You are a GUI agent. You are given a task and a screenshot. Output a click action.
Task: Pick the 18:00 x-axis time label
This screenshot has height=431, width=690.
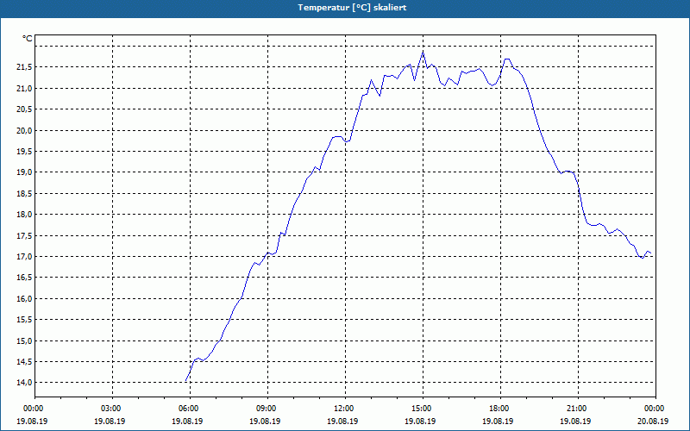tap(499, 409)
